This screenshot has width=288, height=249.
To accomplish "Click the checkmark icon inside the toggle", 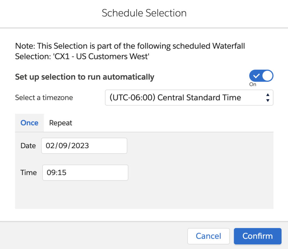I will click(256, 76).
